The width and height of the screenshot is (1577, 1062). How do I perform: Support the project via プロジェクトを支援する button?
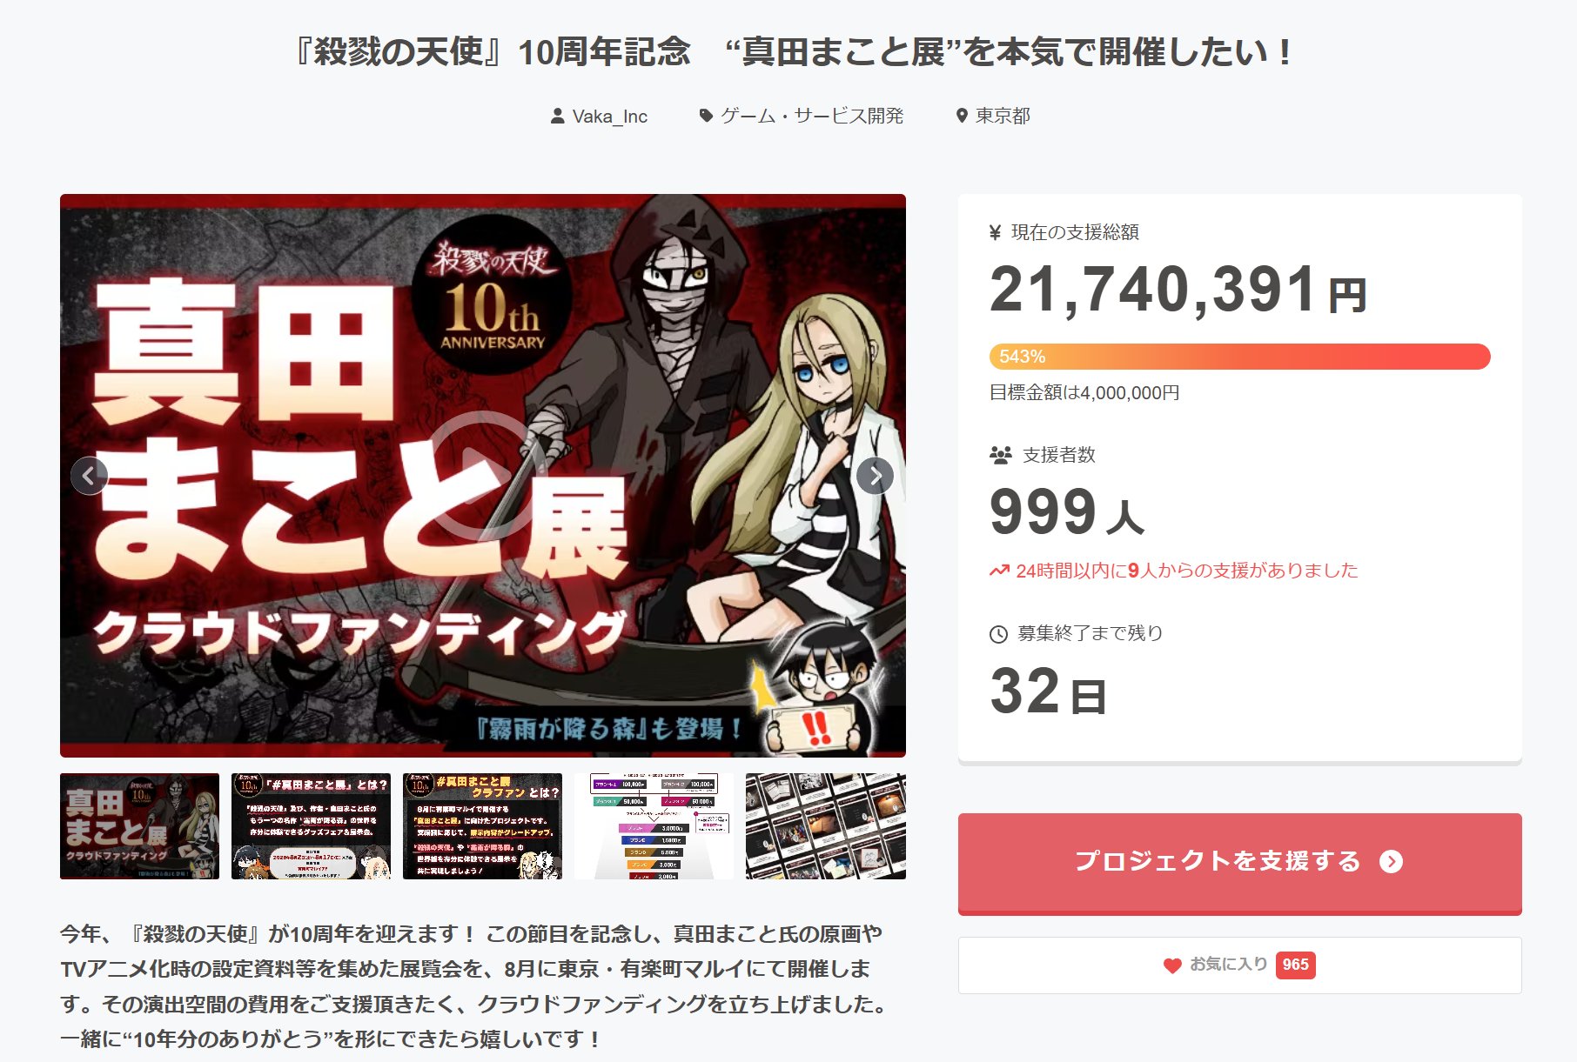1239,863
